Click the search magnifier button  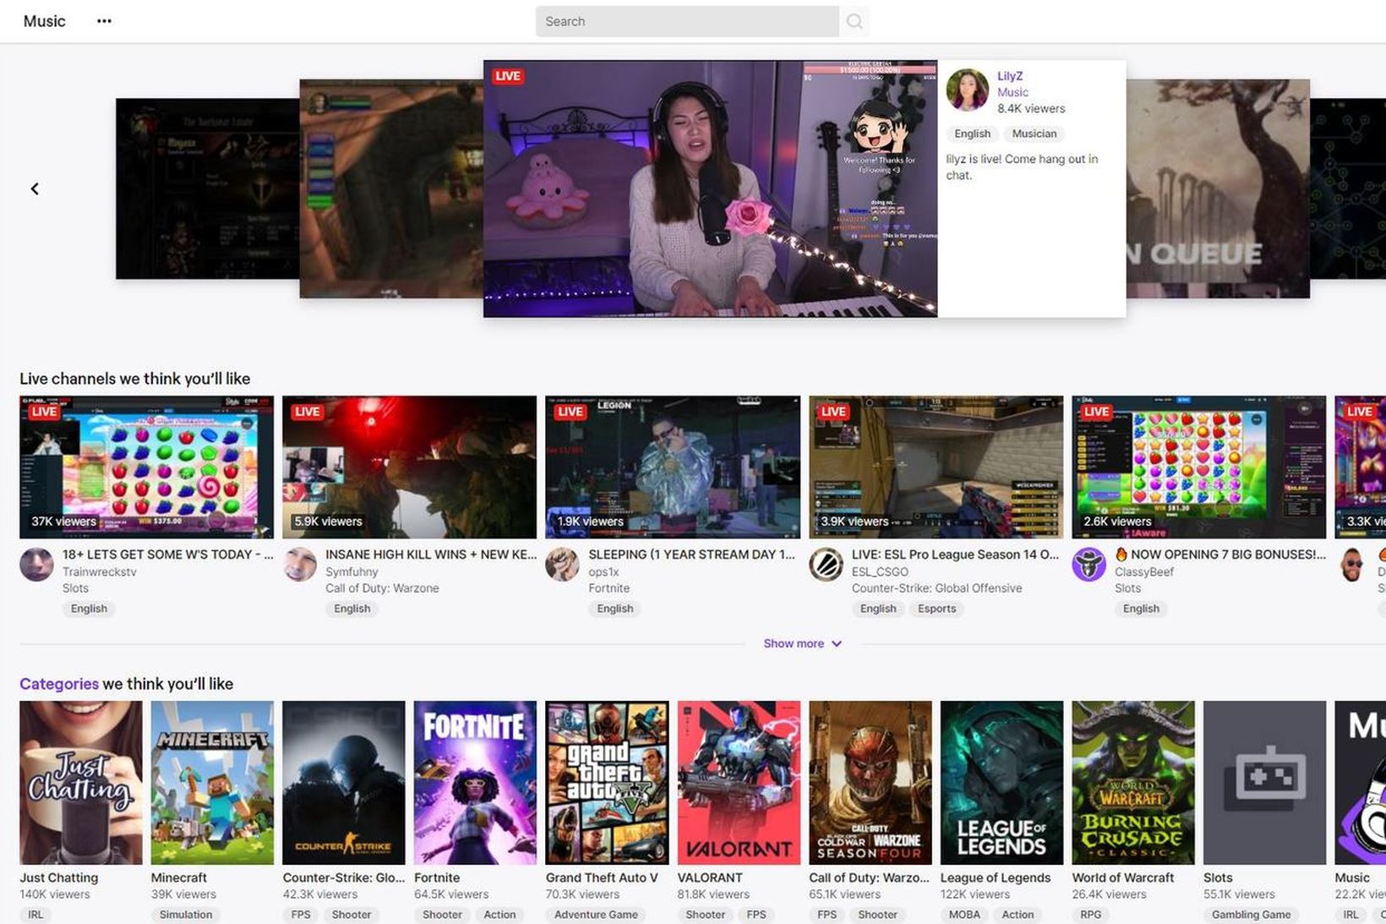854,21
